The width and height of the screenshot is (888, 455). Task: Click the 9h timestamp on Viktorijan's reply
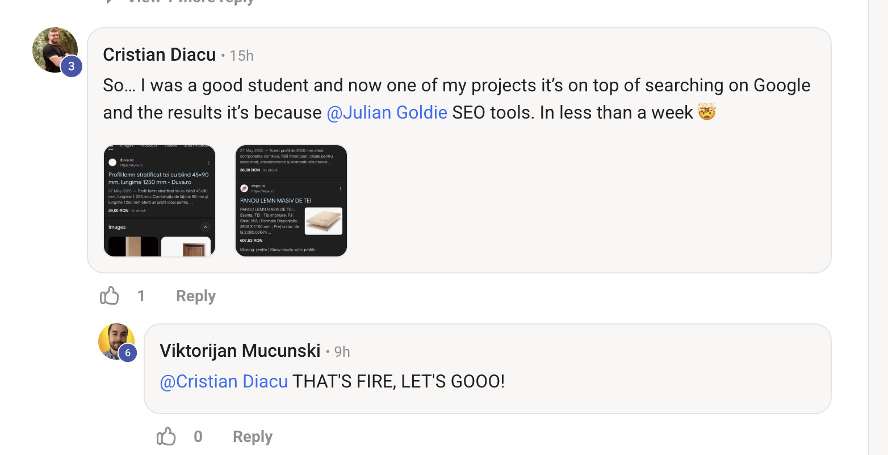[342, 352]
